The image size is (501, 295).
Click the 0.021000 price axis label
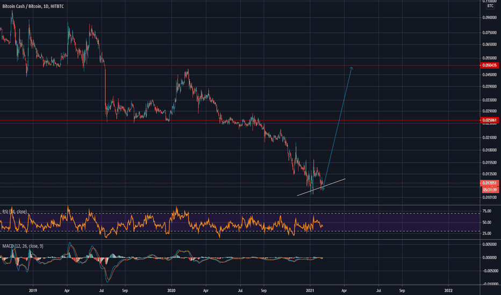click(490, 137)
